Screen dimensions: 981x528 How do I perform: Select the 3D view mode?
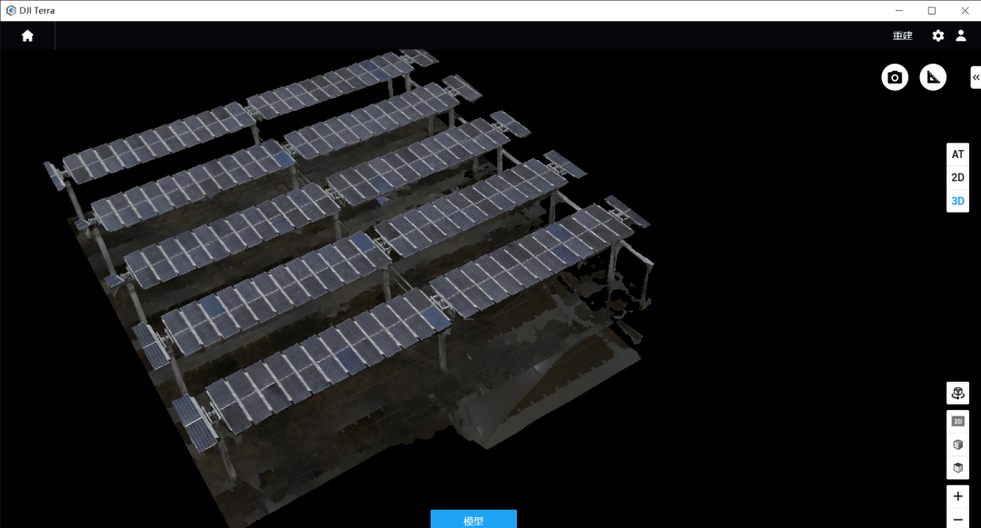coord(957,201)
